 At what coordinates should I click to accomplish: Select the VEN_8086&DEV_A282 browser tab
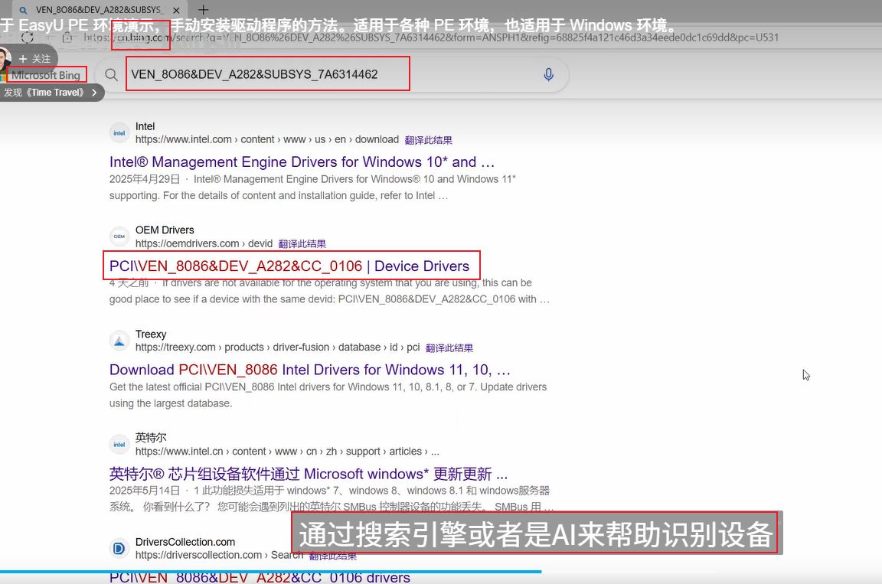(x=99, y=10)
